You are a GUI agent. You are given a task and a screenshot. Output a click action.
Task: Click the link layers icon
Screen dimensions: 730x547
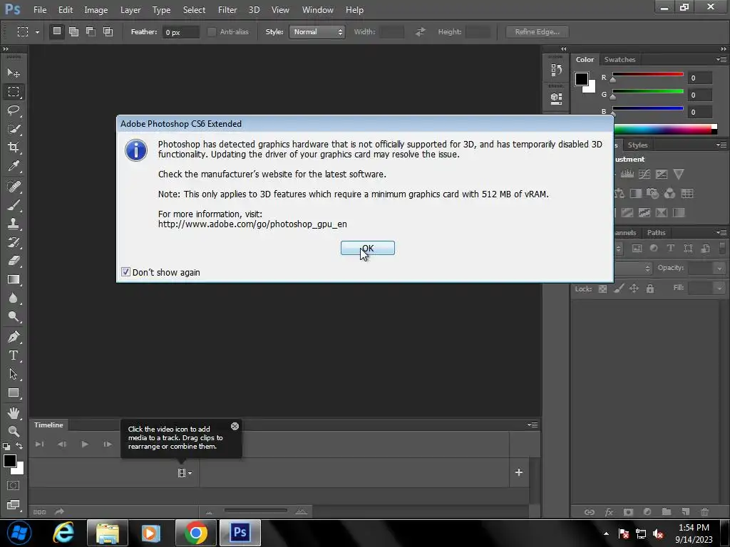click(590, 512)
